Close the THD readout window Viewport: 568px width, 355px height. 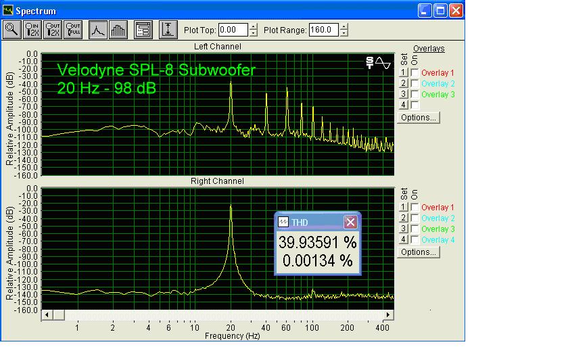(x=350, y=222)
